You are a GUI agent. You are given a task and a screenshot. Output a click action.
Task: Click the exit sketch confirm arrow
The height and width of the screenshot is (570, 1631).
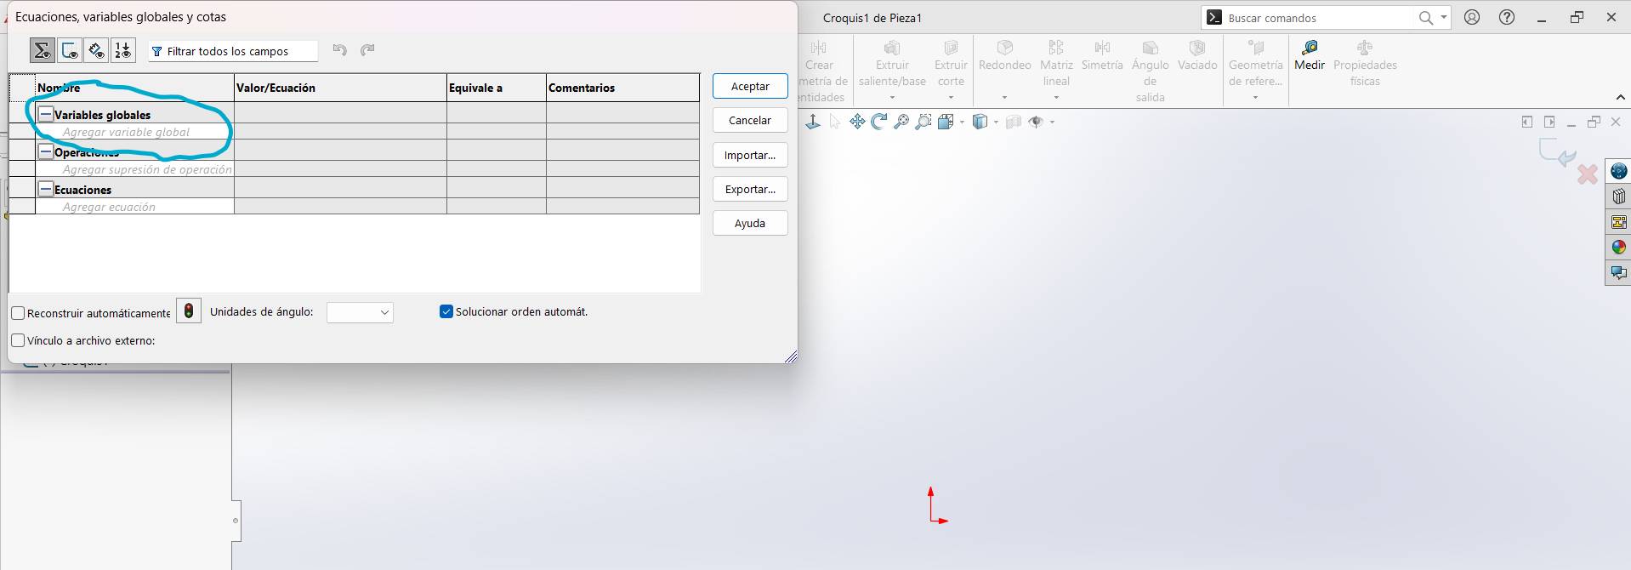point(1558,153)
